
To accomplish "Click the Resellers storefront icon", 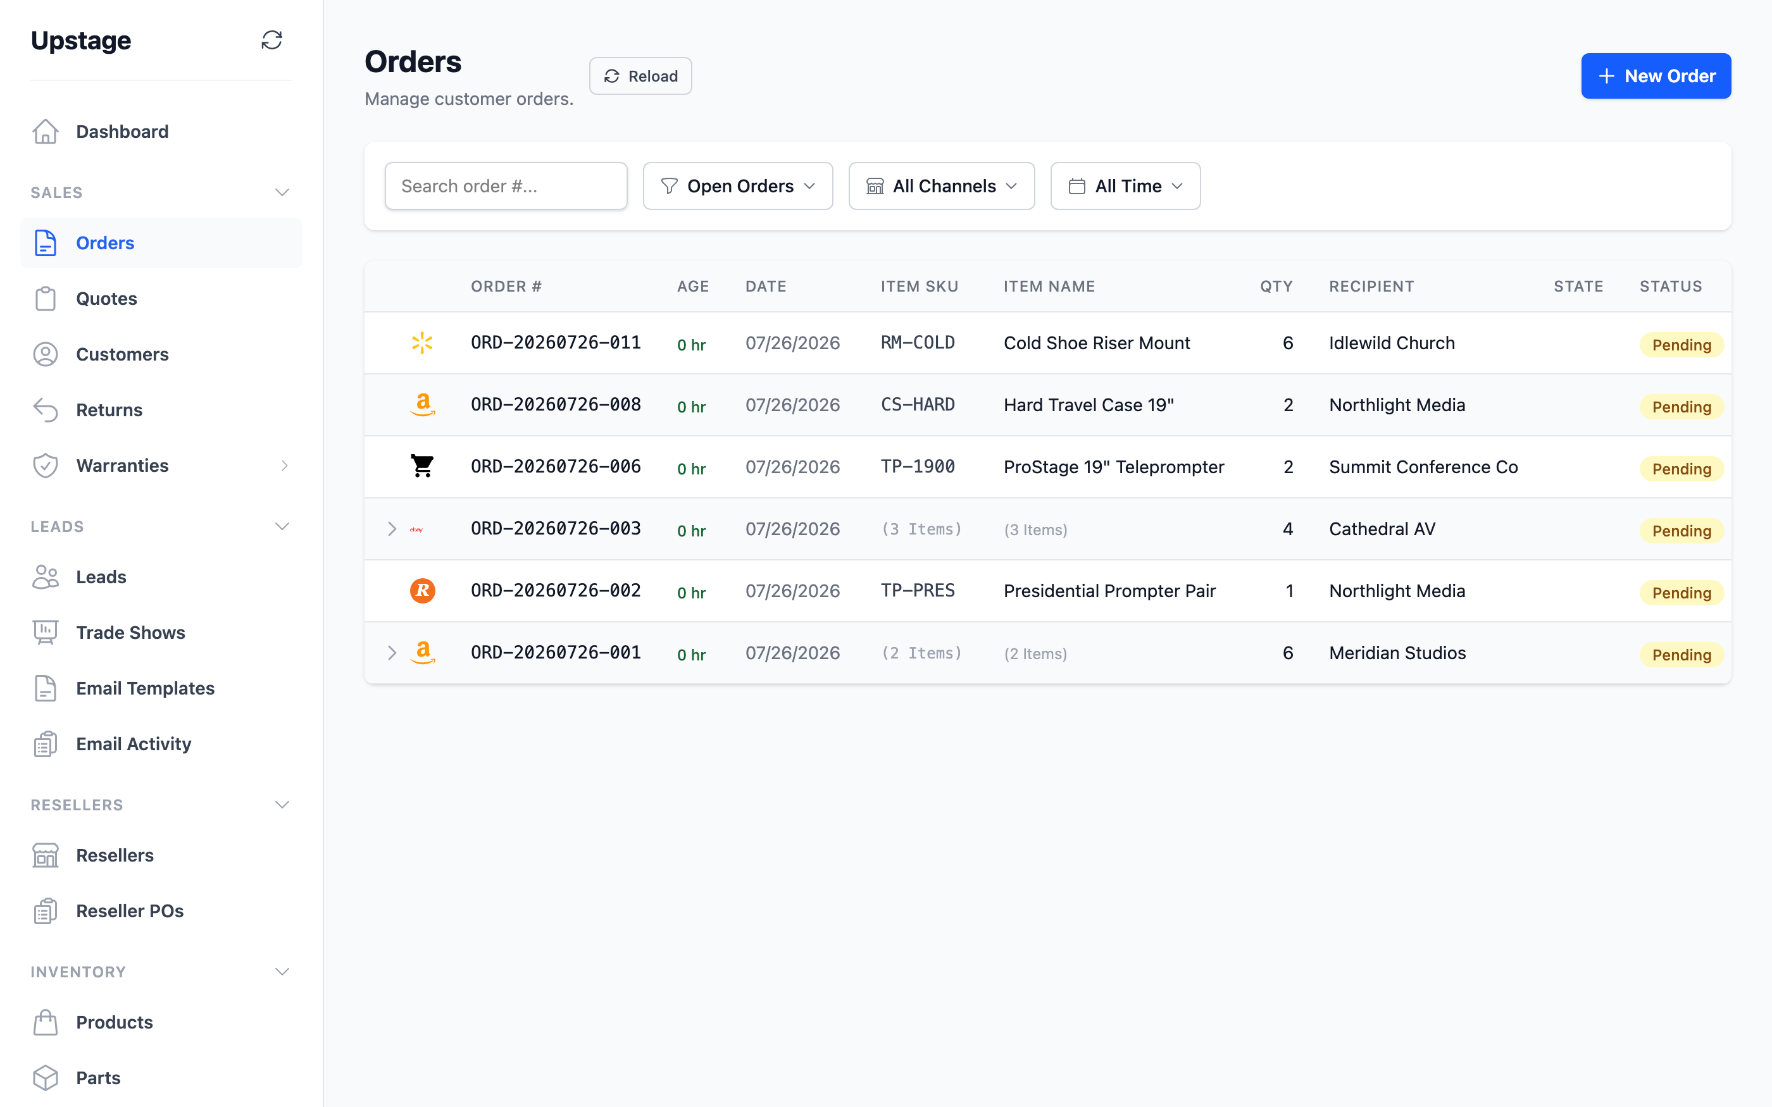I will [x=46, y=855].
